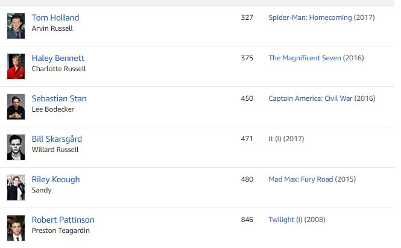Open the Sebastian Stan name link
401x248 pixels.
pos(59,98)
